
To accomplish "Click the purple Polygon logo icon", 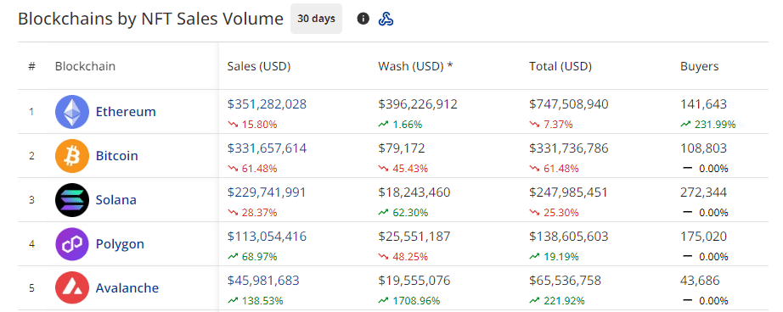I will tap(72, 244).
